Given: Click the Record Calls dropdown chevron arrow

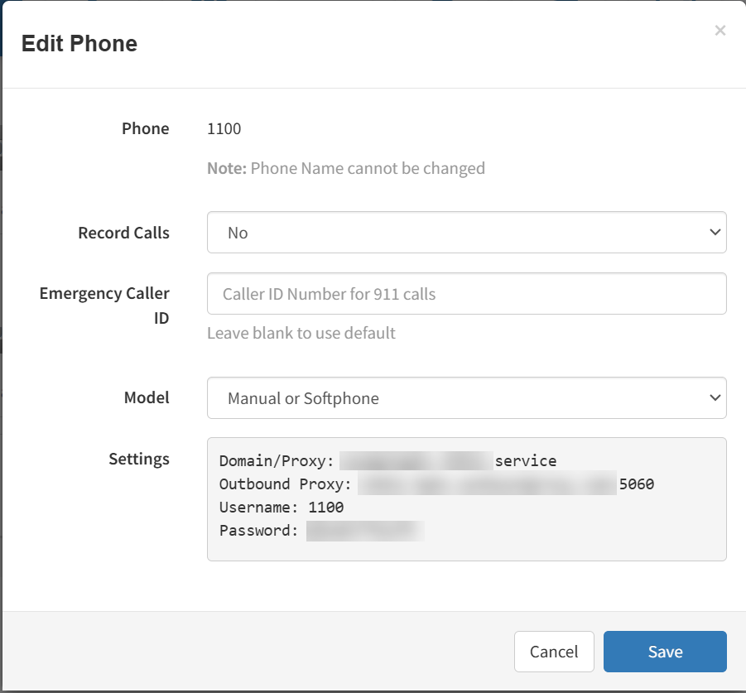Looking at the screenshot, I should [715, 233].
